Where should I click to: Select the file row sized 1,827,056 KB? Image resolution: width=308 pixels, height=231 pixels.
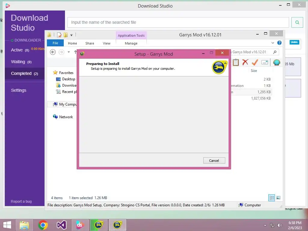pos(251,98)
